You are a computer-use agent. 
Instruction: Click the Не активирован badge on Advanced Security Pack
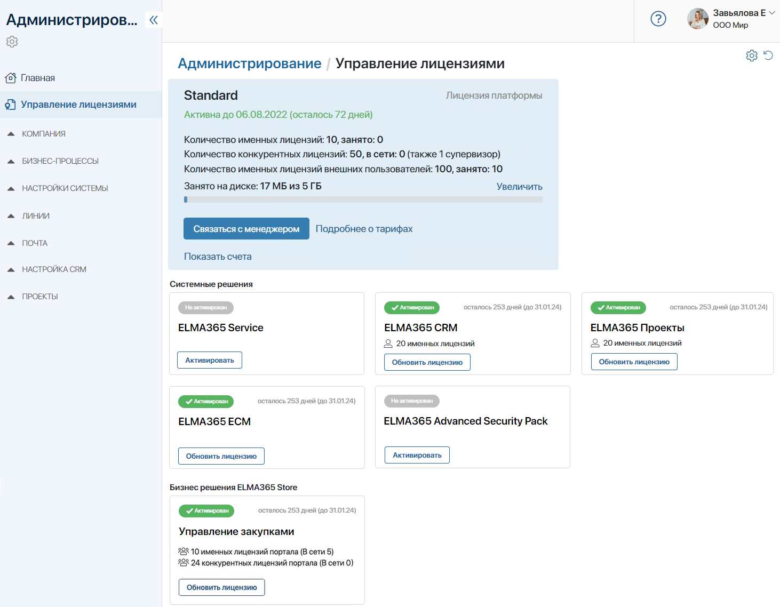pos(412,401)
